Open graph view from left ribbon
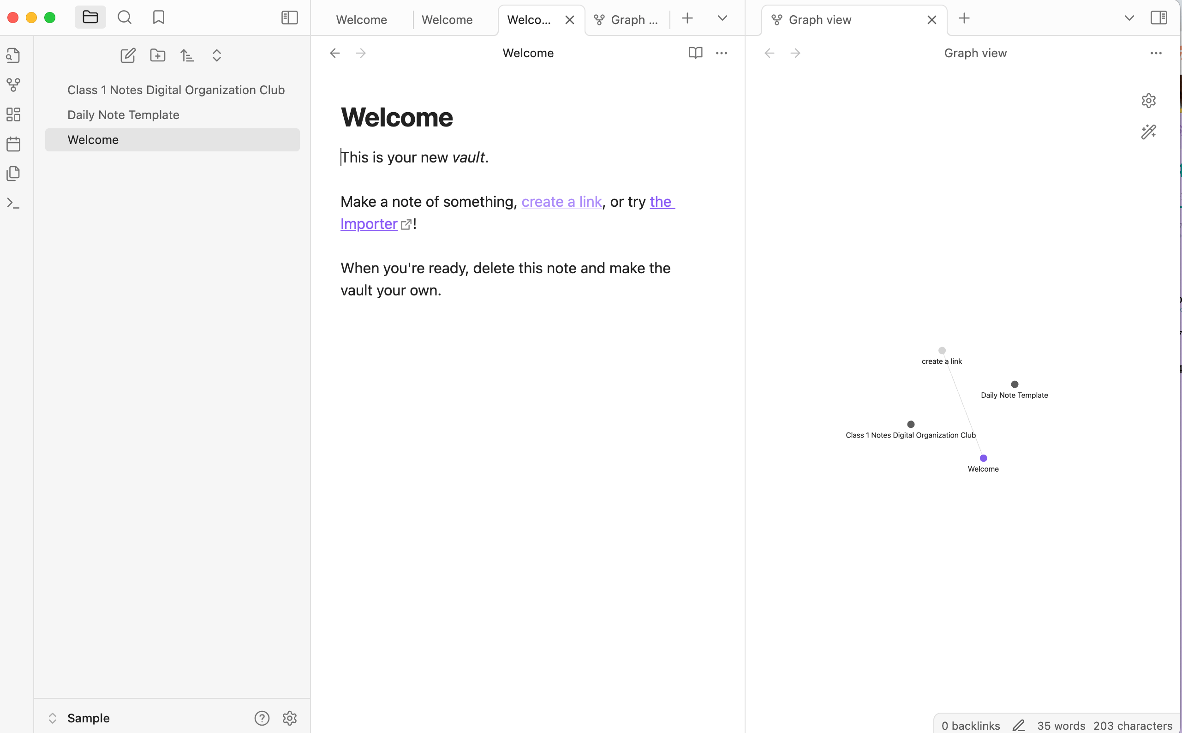This screenshot has width=1182, height=733. (x=13, y=85)
